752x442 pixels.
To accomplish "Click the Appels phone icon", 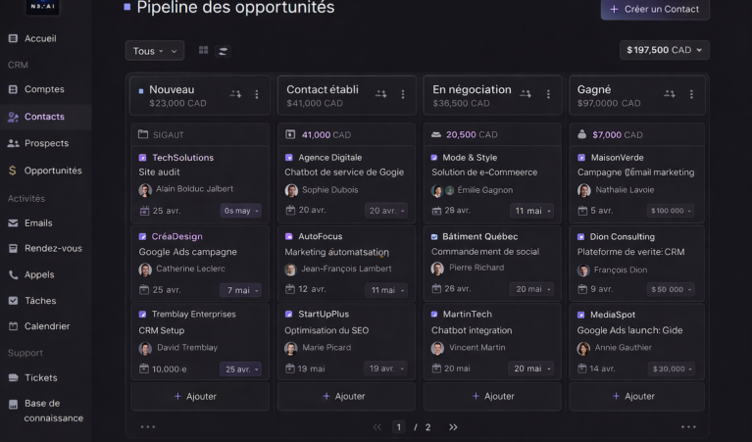I will 14,274.
